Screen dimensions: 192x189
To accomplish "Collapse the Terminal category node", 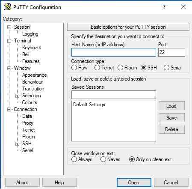I will 9,41.
